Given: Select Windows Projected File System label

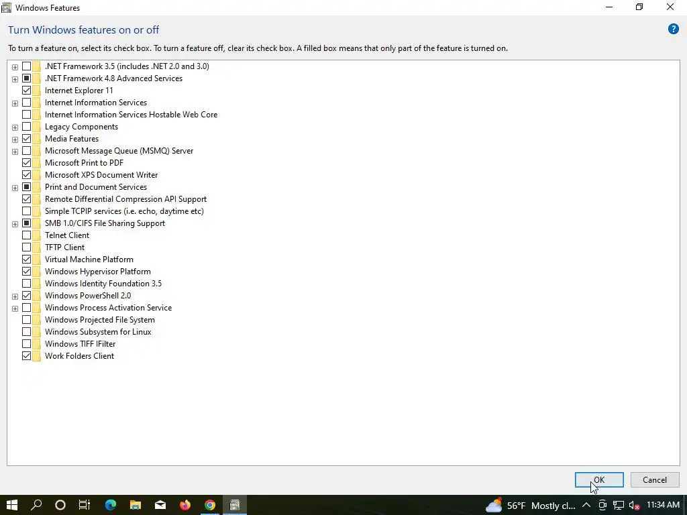Looking at the screenshot, I should tap(99, 320).
